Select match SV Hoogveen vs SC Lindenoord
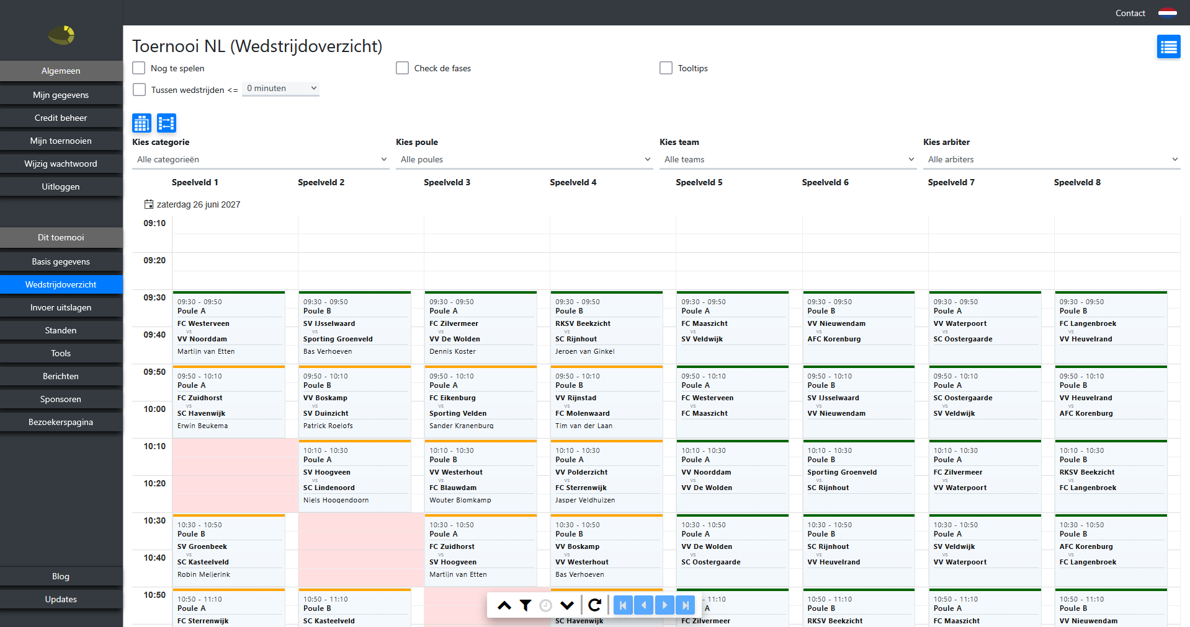This screenshot has width=1190, height=627. (x=354, y=476)
